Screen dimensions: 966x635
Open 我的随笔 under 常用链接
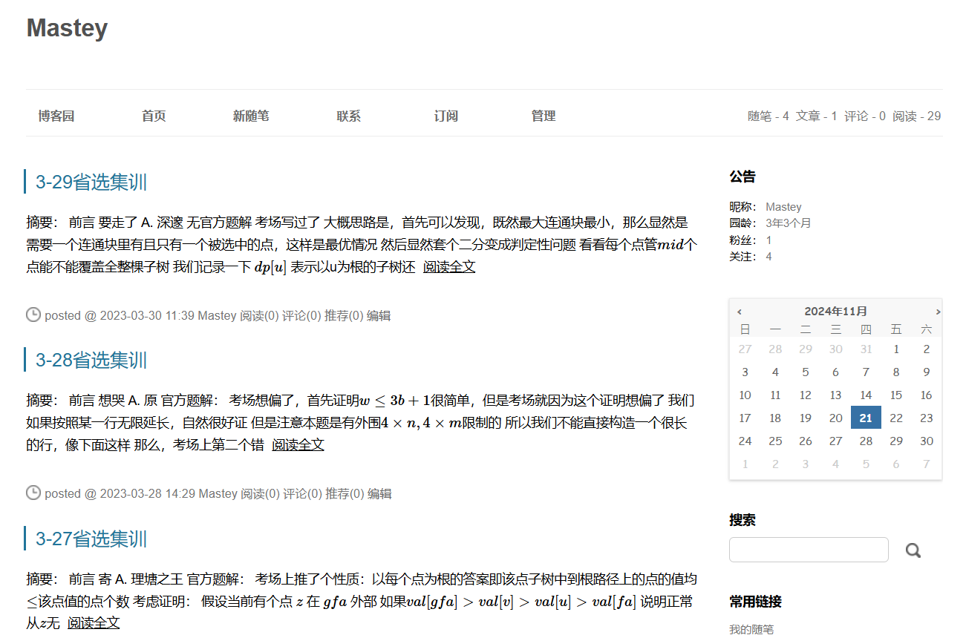pyautogui.click(x=751, y=629)
